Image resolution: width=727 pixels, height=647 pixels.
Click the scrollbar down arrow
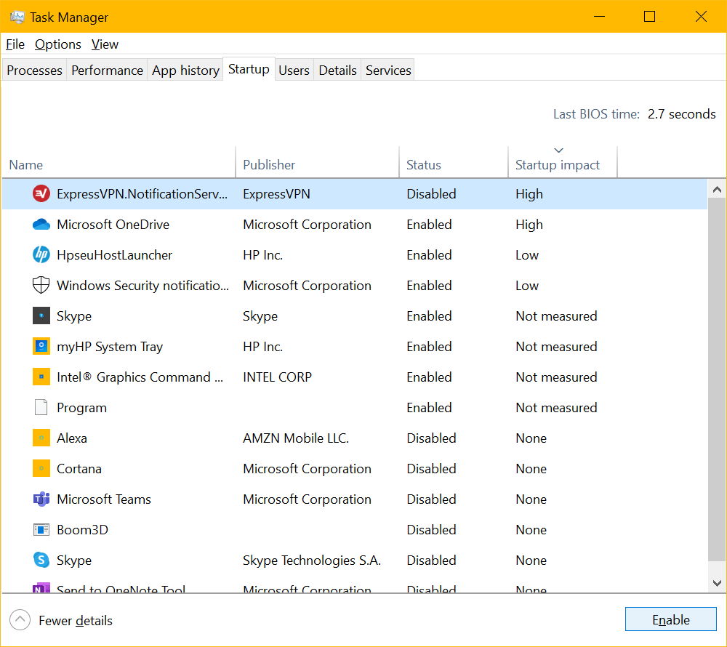pos(717,583)
